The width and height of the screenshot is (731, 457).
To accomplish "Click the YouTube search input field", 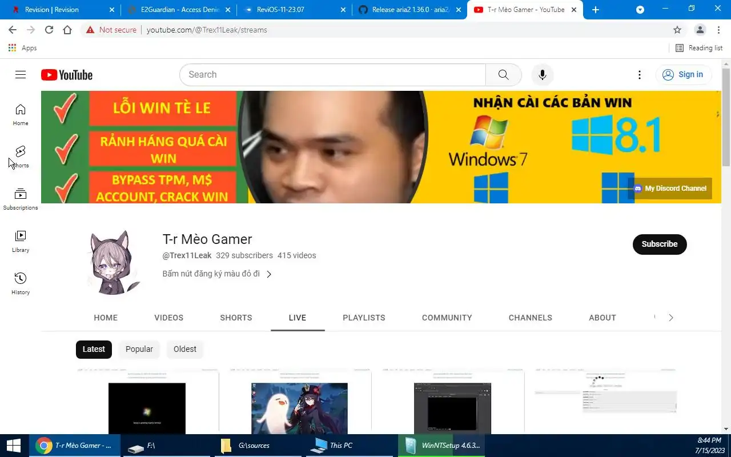I will [332, 75].
